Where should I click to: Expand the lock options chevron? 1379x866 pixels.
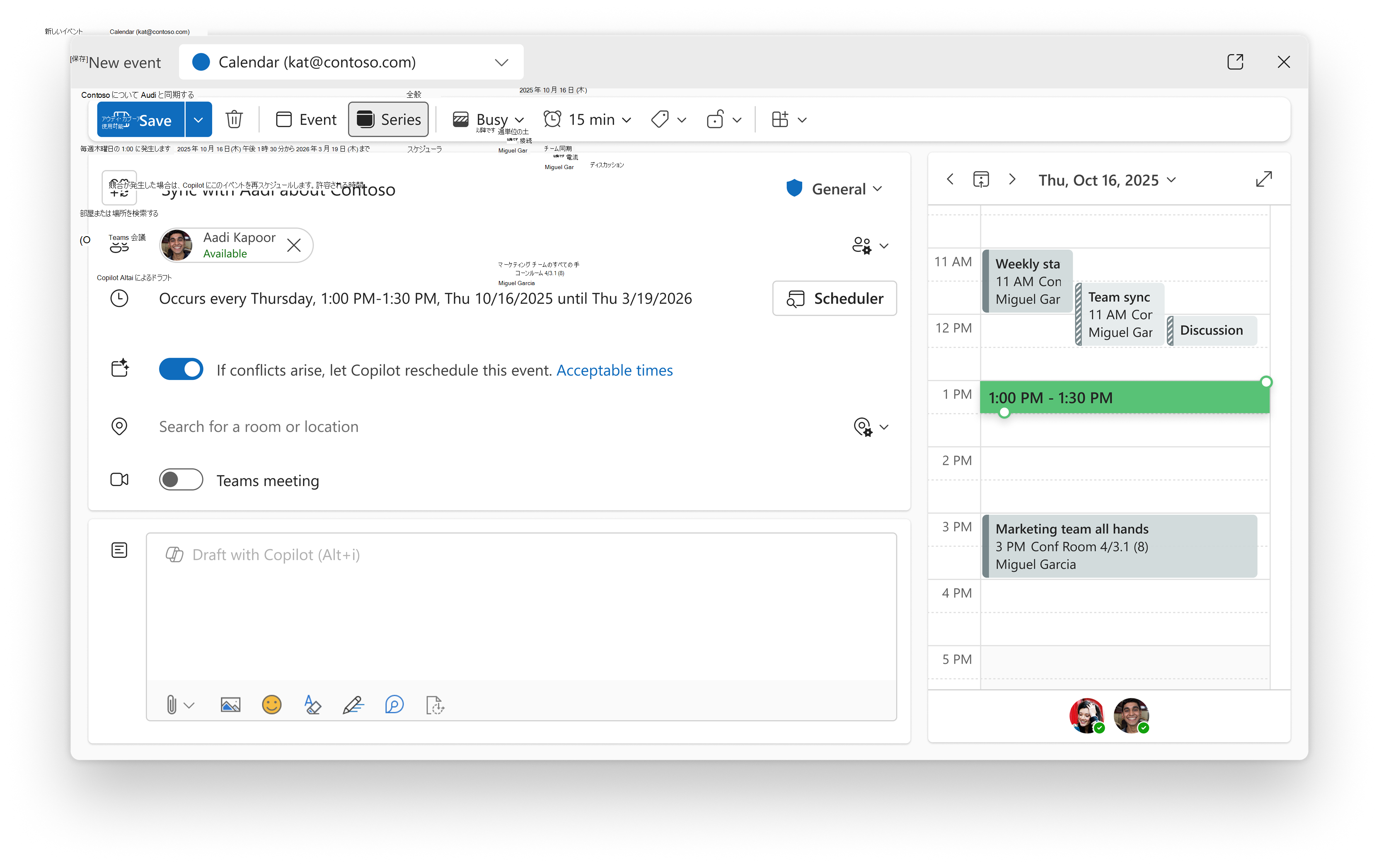tap(738, 120)
